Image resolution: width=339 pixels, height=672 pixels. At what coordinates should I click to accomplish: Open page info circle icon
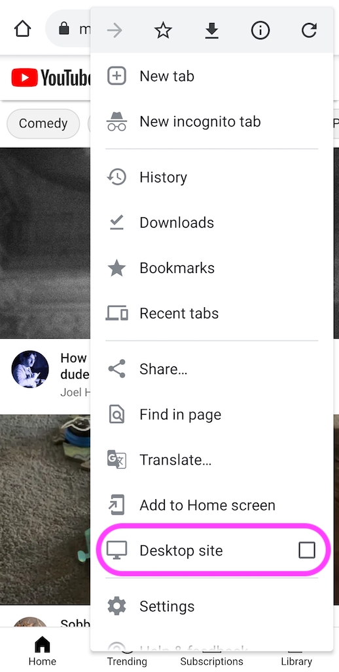pos(260,30)
